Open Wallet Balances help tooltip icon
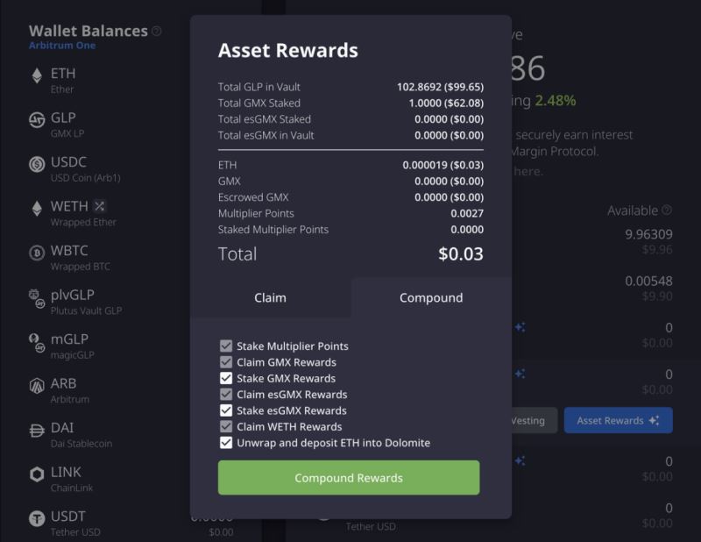The image size is (701, 542). [157, 31]
